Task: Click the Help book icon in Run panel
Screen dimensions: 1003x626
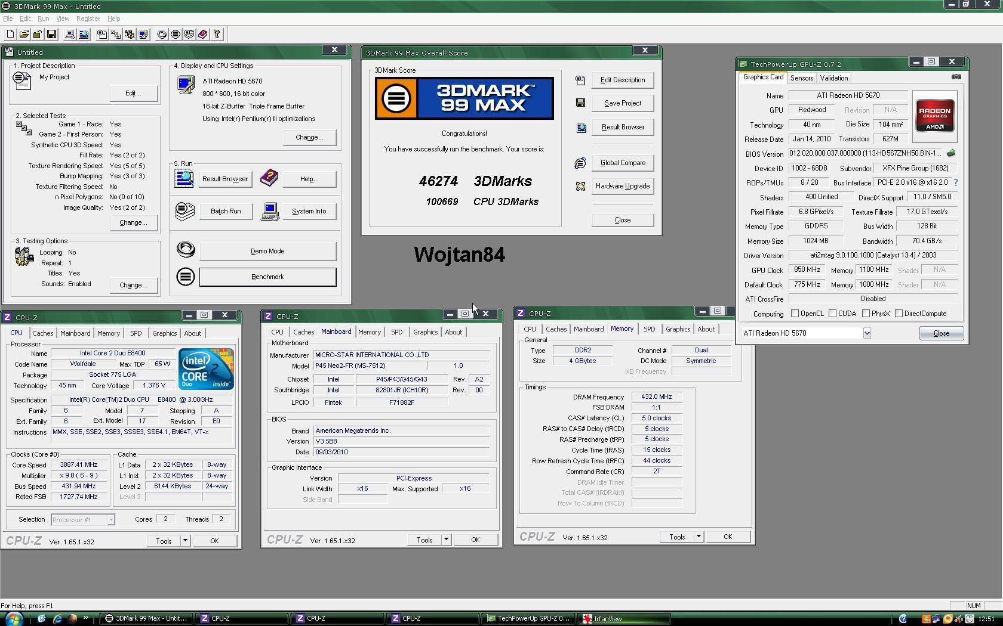Action: pyautogui.click(x=269, y=178)
